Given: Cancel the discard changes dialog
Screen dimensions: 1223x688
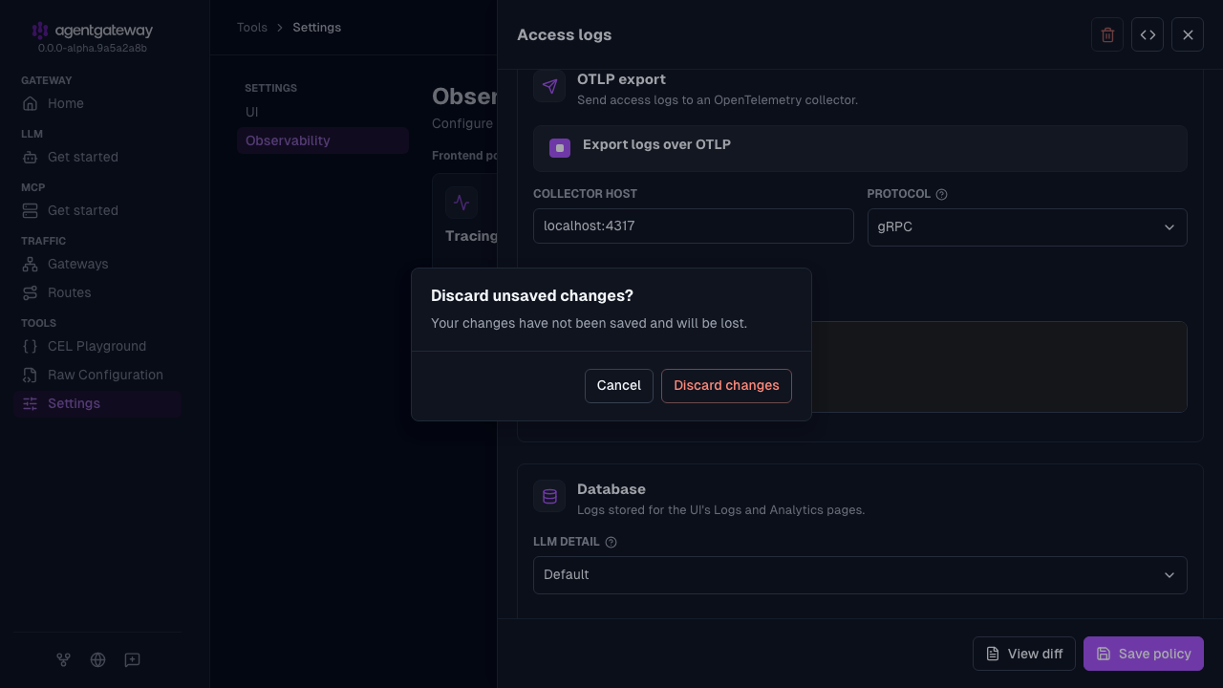Looking at the screenshot, I should (619, 386).
